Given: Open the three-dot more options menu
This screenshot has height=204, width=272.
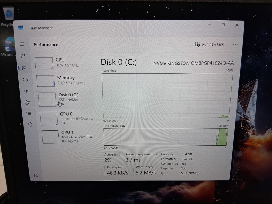Looking at the screenshot, I should coord(235,44).
